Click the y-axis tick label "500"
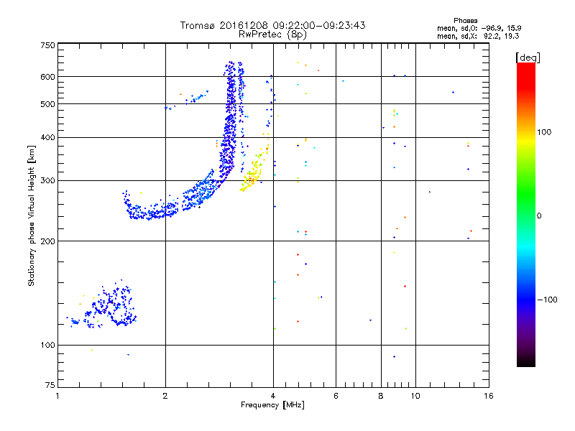The height and width of the screenshot is (431, 575). (47, 104)
